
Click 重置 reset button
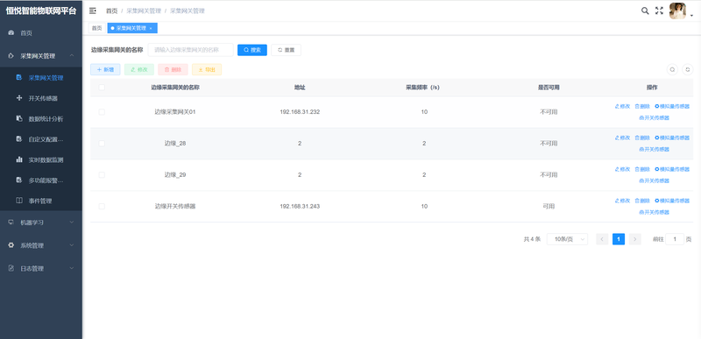click(287, 50)
